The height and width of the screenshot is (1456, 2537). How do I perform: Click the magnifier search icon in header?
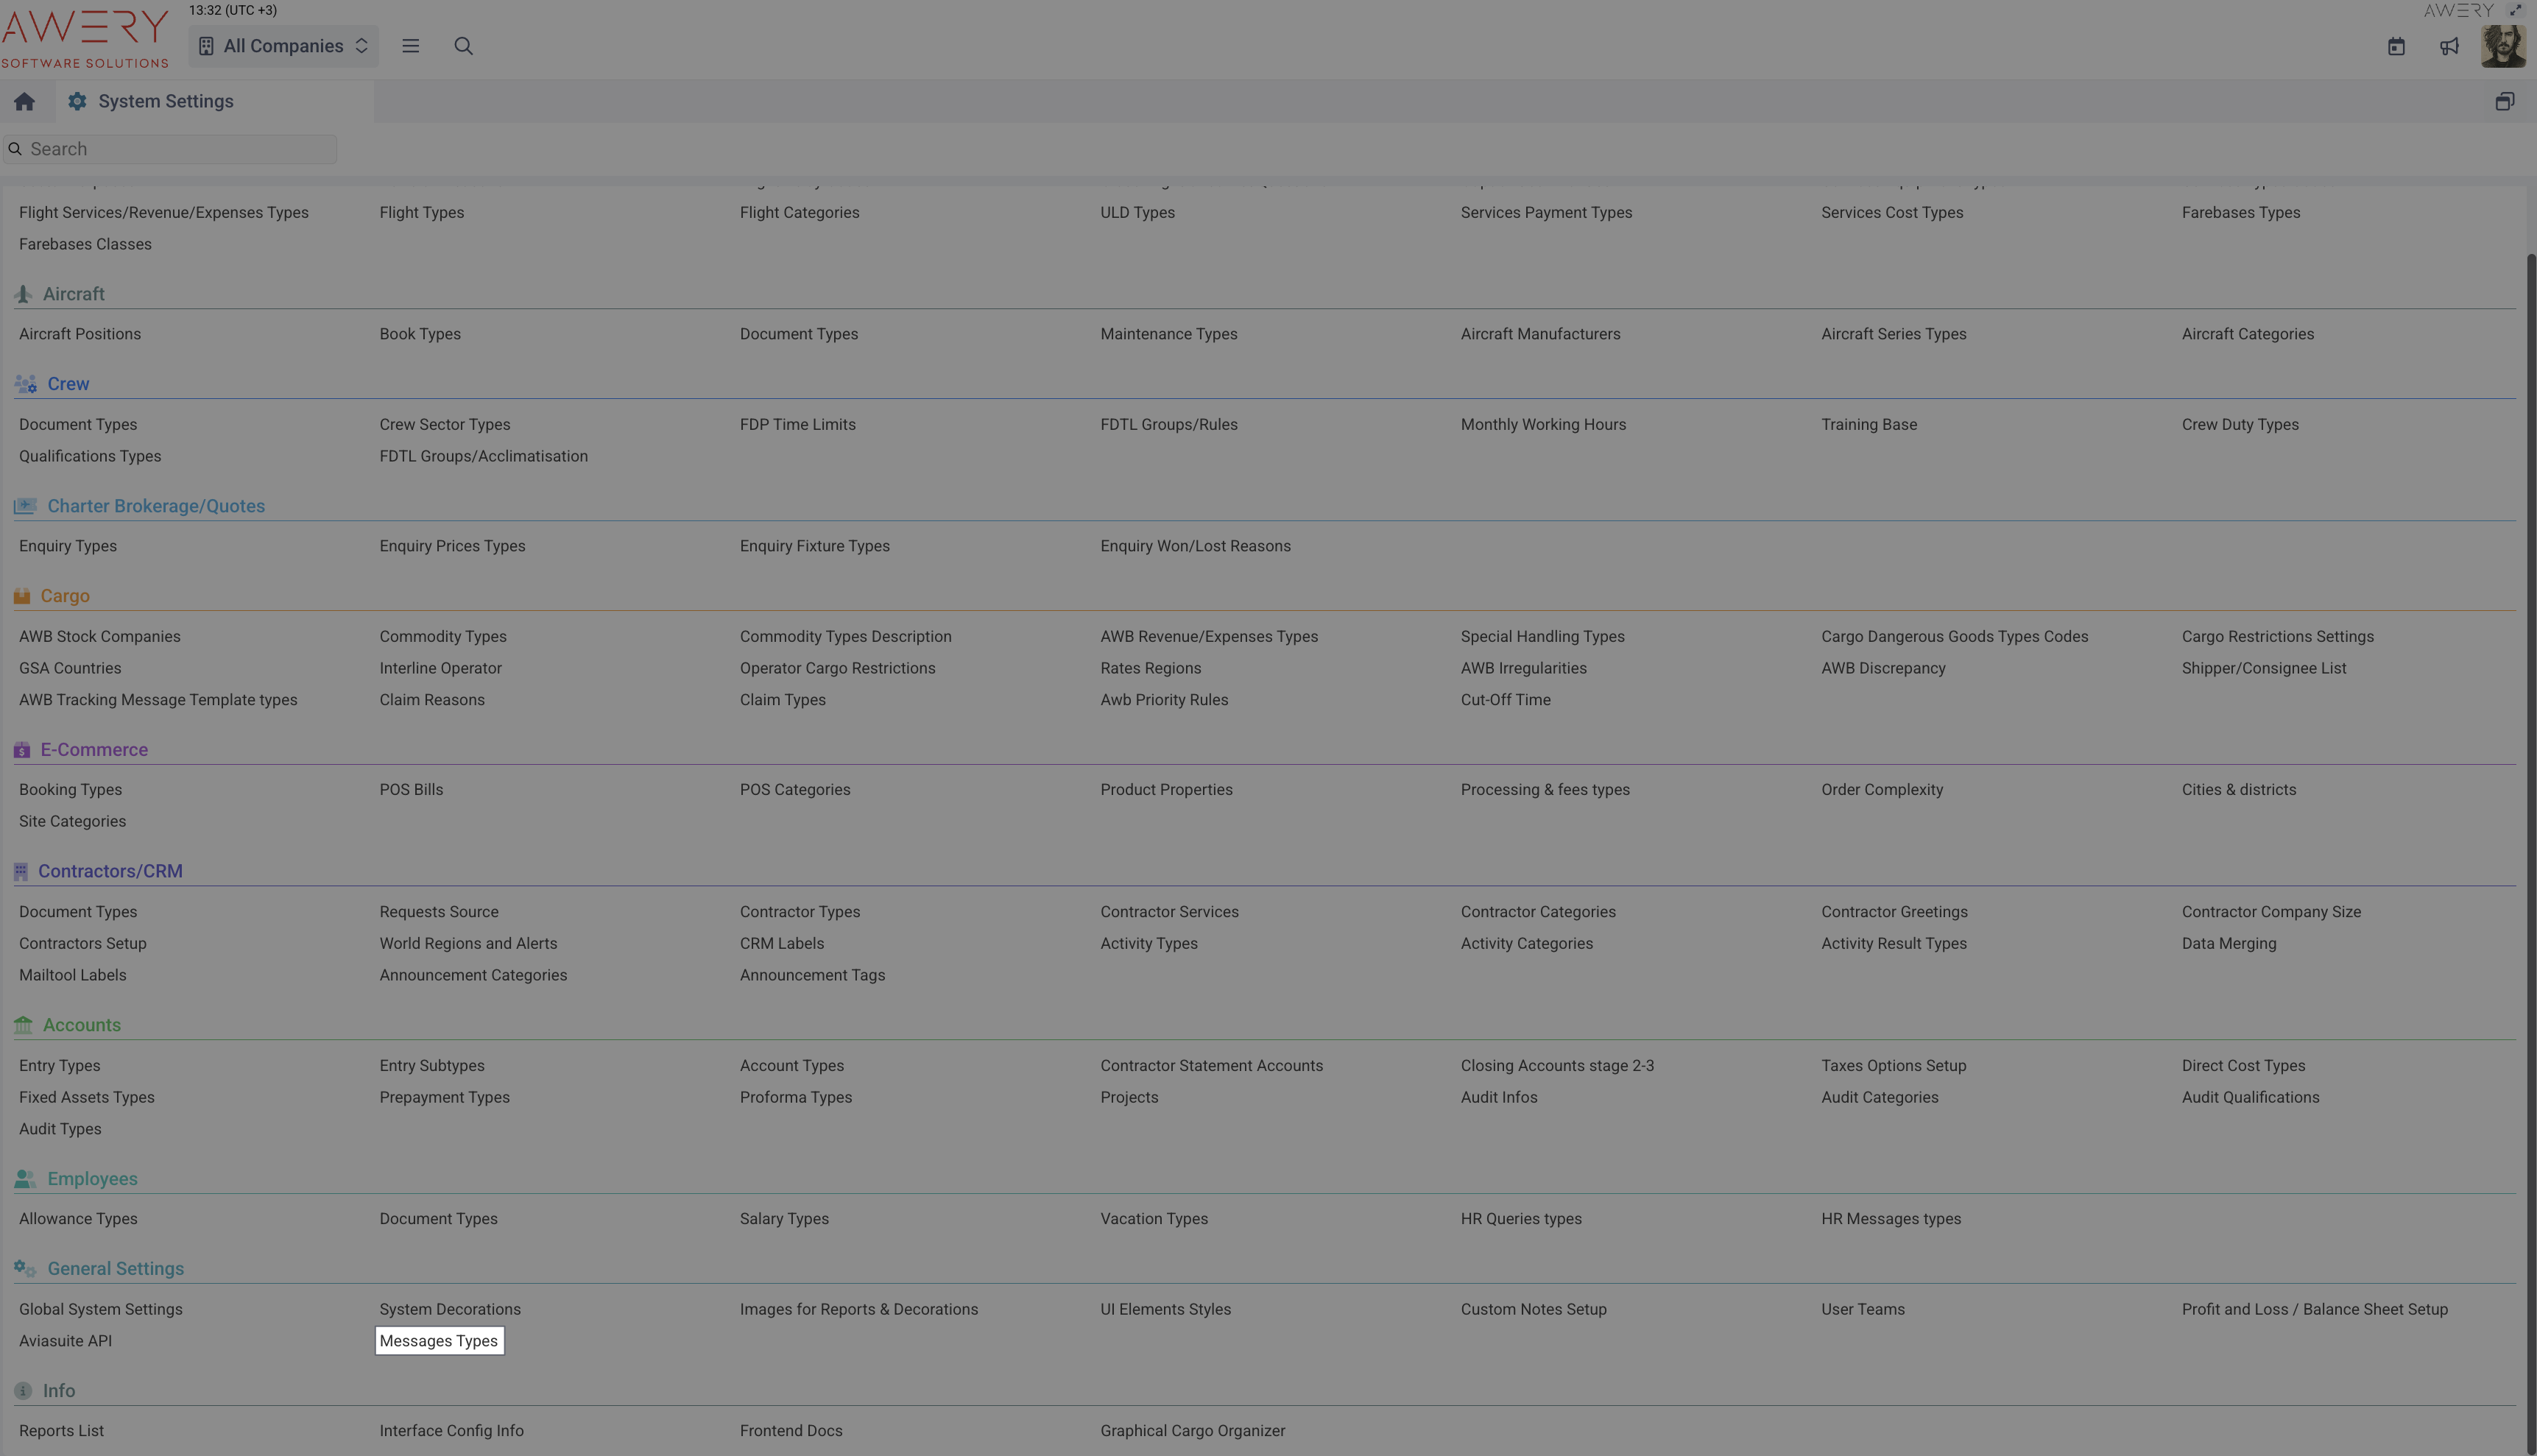pos(463,46)
